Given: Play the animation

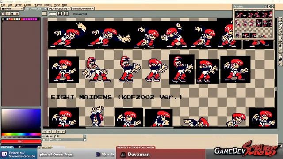Looking at the screenshot, I should tap(54, 132).
